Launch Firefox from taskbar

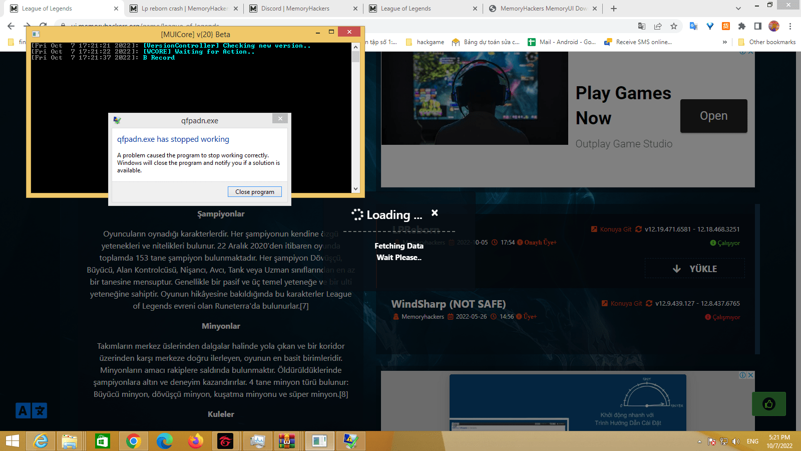[x=195, y=441]
